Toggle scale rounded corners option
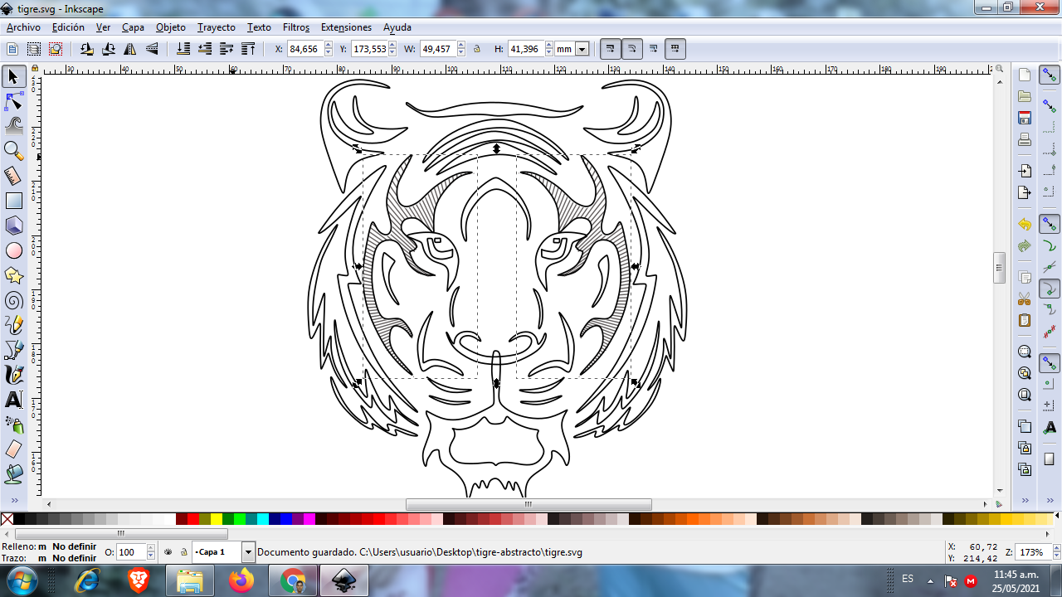1062x597 pixels. pyautogui.click(x=632, y=49)
